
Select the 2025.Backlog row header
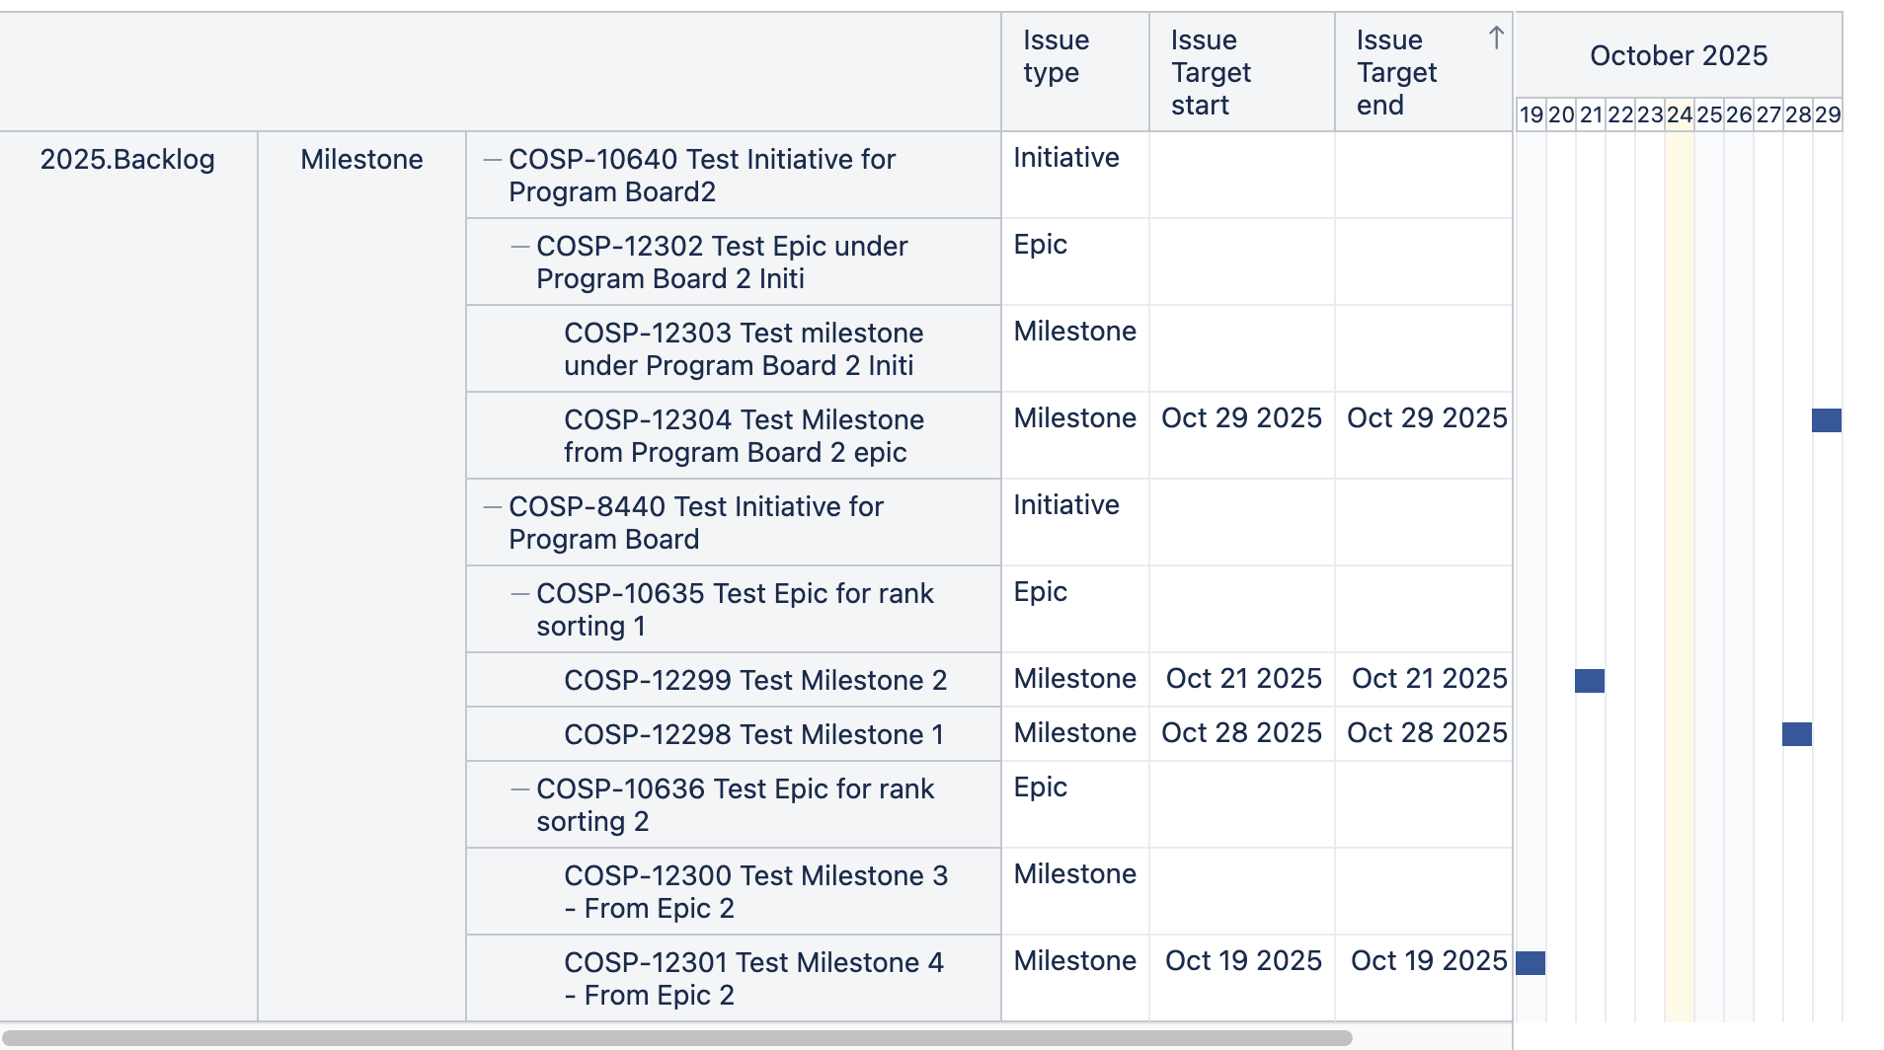127,160
